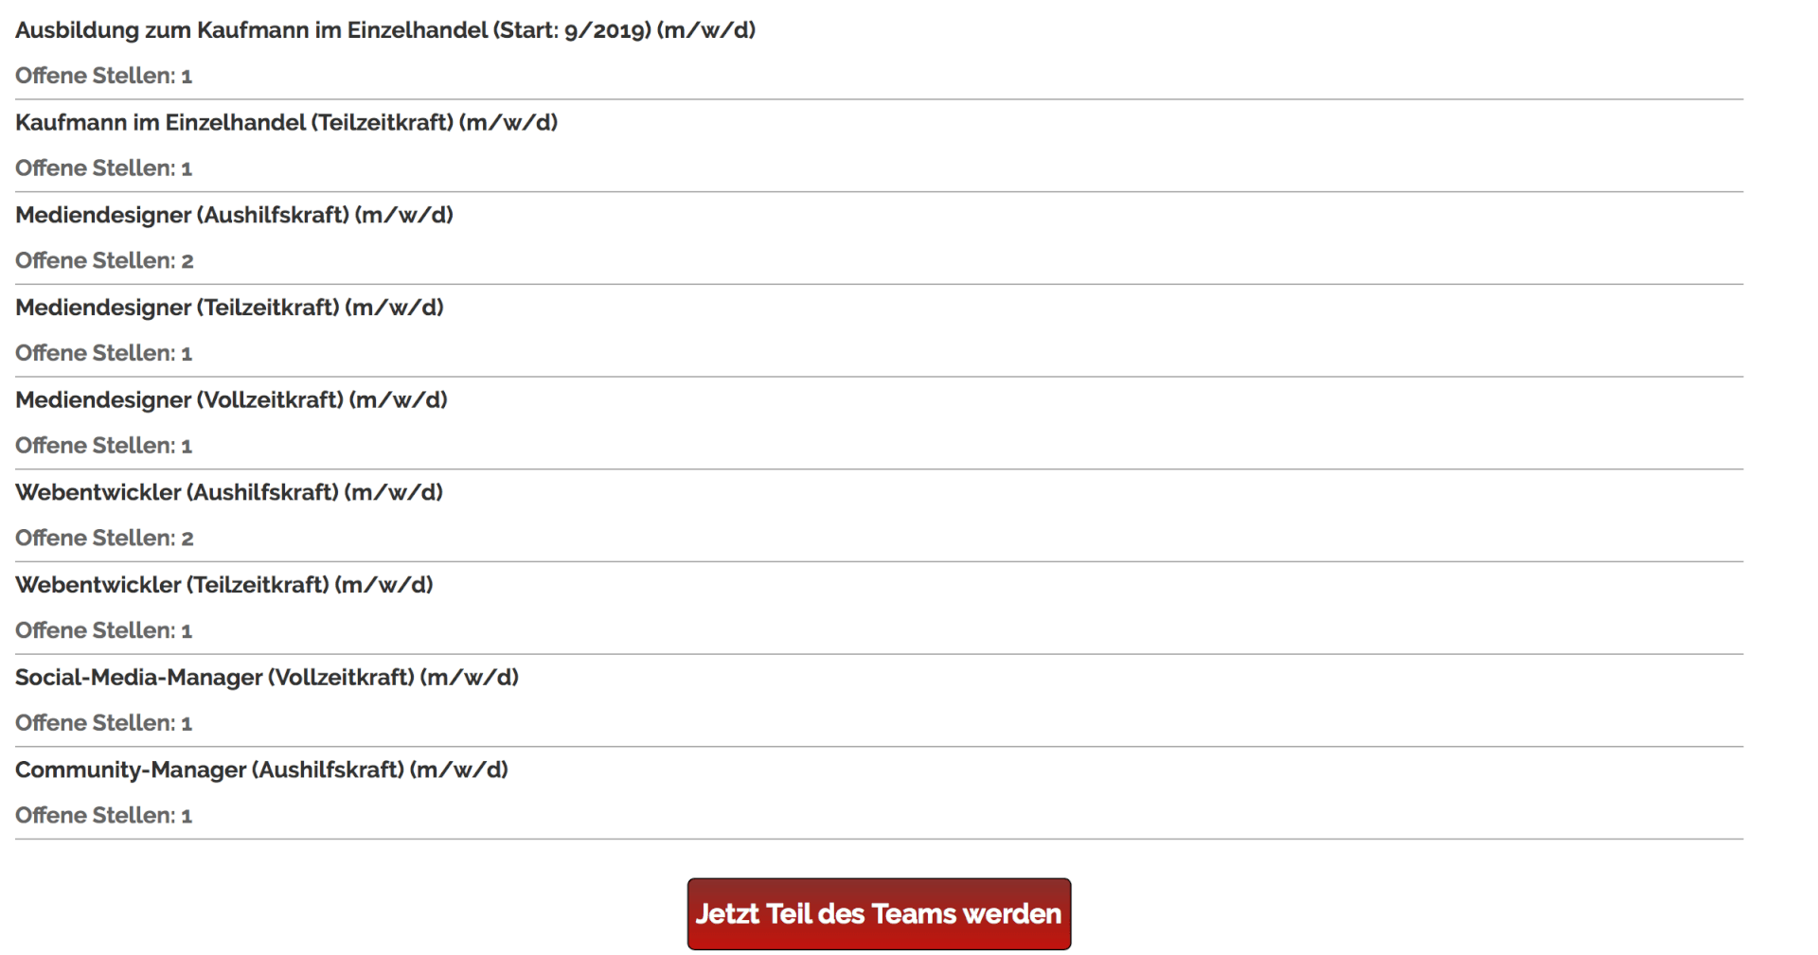Viewport: 1818px width, 955px height.
Task: Click Community-Manager (Aushilfskraft) job title
Action: pos(261,770)
